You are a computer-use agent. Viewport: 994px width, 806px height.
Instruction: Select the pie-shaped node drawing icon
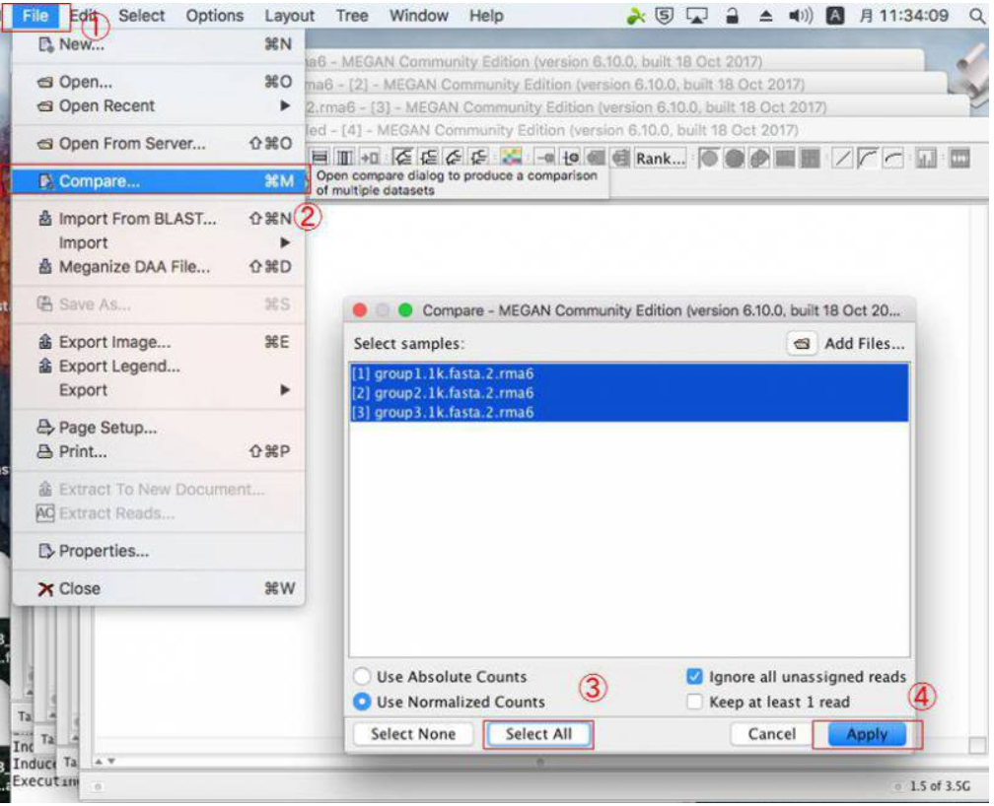click(759, 159)
